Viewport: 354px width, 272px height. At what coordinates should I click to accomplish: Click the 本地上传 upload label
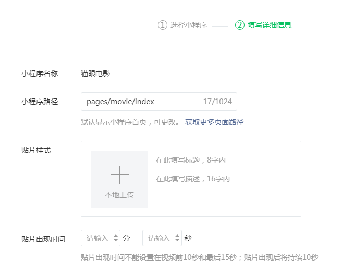coord(119,195)
